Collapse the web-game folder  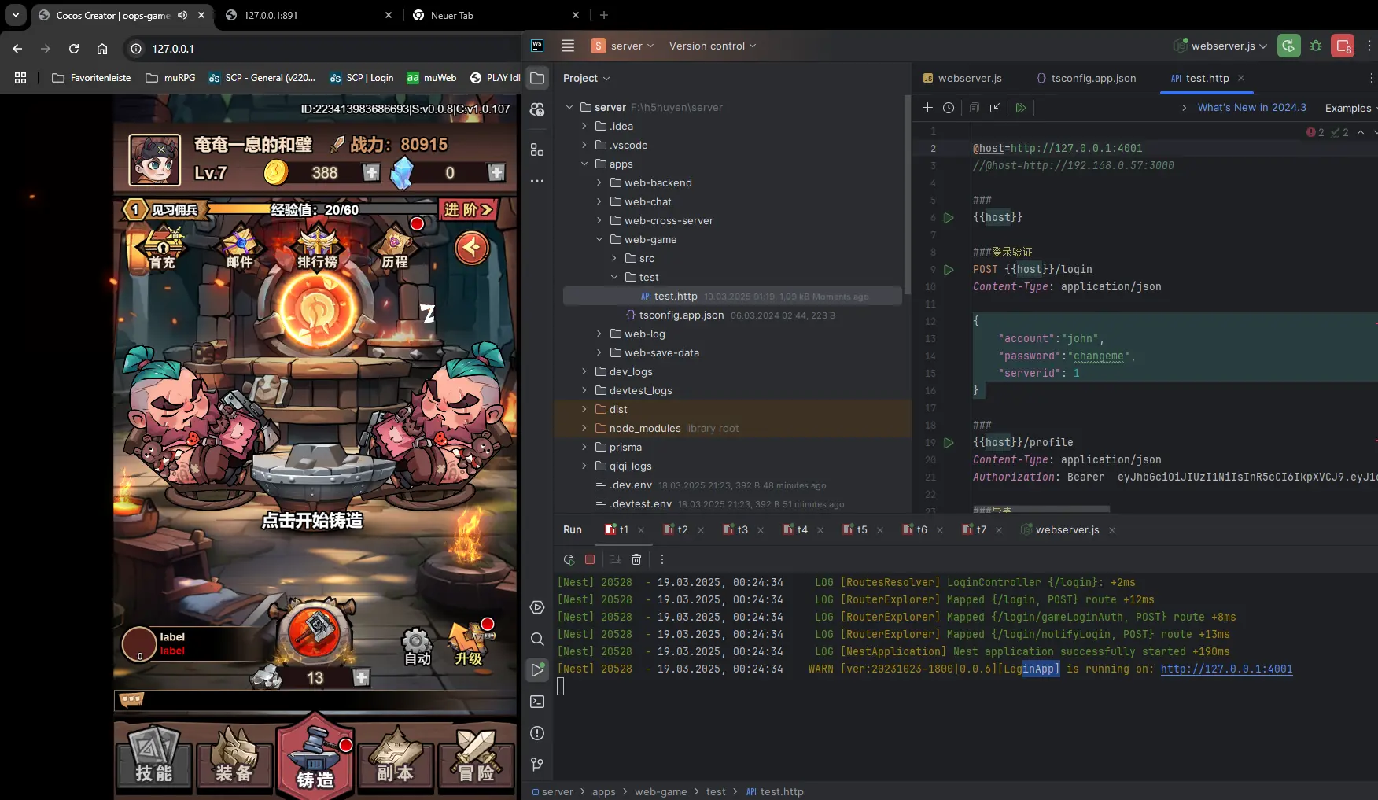coord(599,239)
